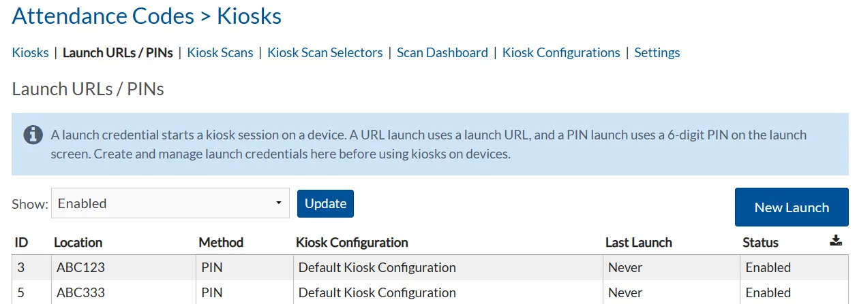Switch to Kiosk Scans tab

point(220,52)
